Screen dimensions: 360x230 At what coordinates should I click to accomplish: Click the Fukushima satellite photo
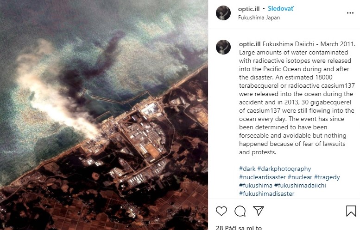pyautogui.click(x=104, y=115)
